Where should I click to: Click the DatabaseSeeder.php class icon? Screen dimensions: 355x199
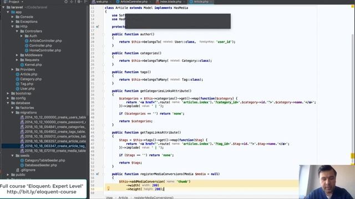(22, 165)
